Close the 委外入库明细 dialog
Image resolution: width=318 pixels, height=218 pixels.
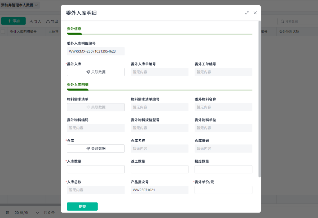click(255, 13)
